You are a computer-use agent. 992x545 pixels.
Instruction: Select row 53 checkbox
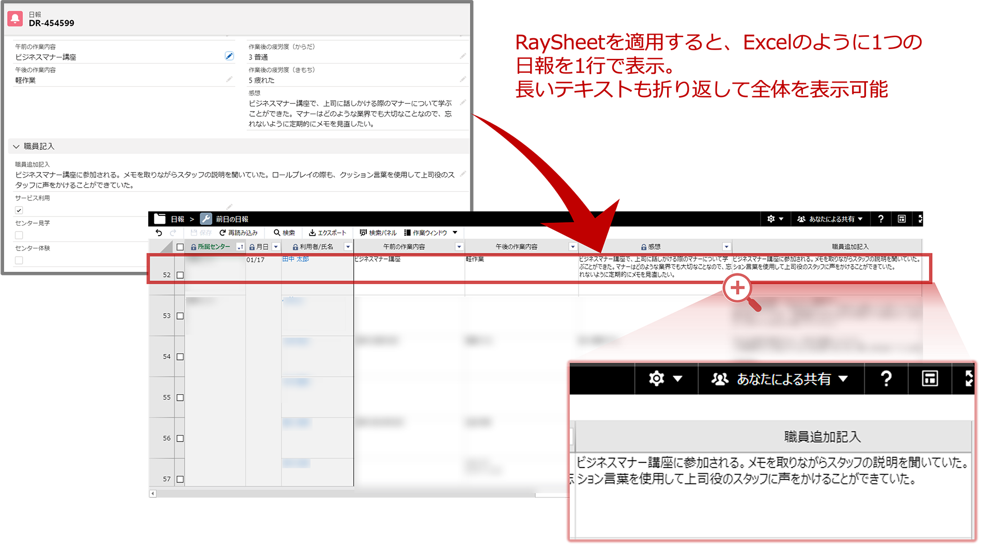(180, 316)
